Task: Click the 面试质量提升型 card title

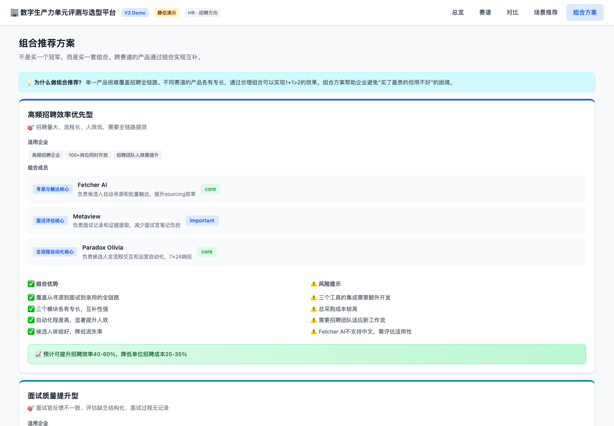Action: point(53,396)
